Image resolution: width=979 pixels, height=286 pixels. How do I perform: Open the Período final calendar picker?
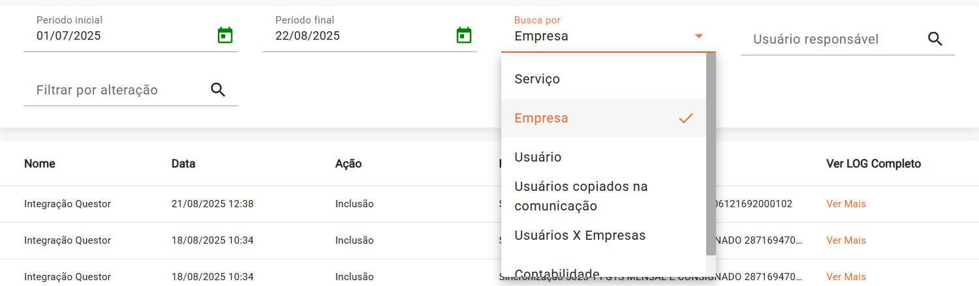pyautogui.click(x=464, y=35)
